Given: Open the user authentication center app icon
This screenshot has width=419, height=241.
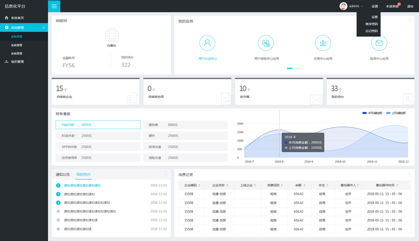Looking at the screenshot, I should click(207, 43).
